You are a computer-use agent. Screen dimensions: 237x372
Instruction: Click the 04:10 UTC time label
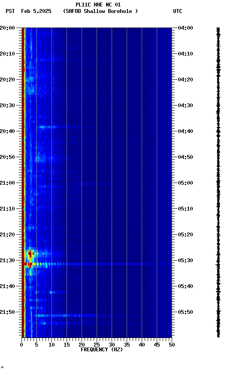point(185,54)
